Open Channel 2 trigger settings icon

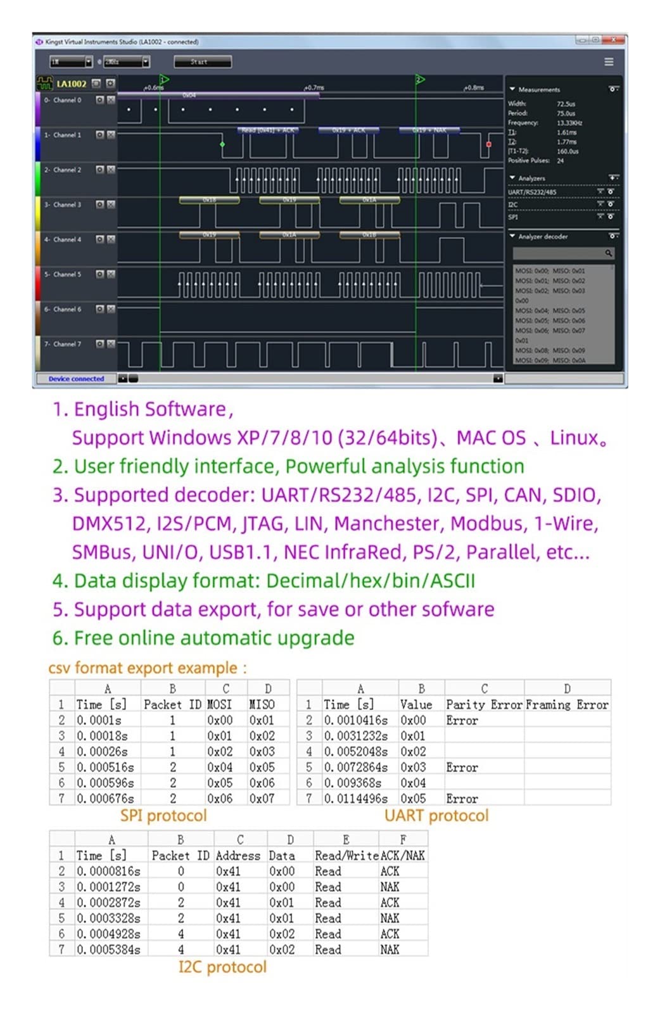[99, 170]
